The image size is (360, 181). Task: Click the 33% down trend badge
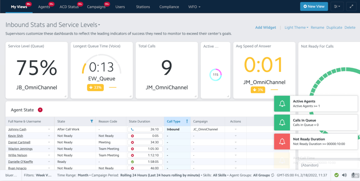coord(95,88)
